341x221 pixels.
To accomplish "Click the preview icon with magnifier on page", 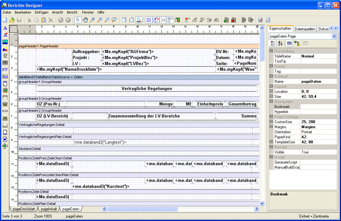I will pos(268,20).
